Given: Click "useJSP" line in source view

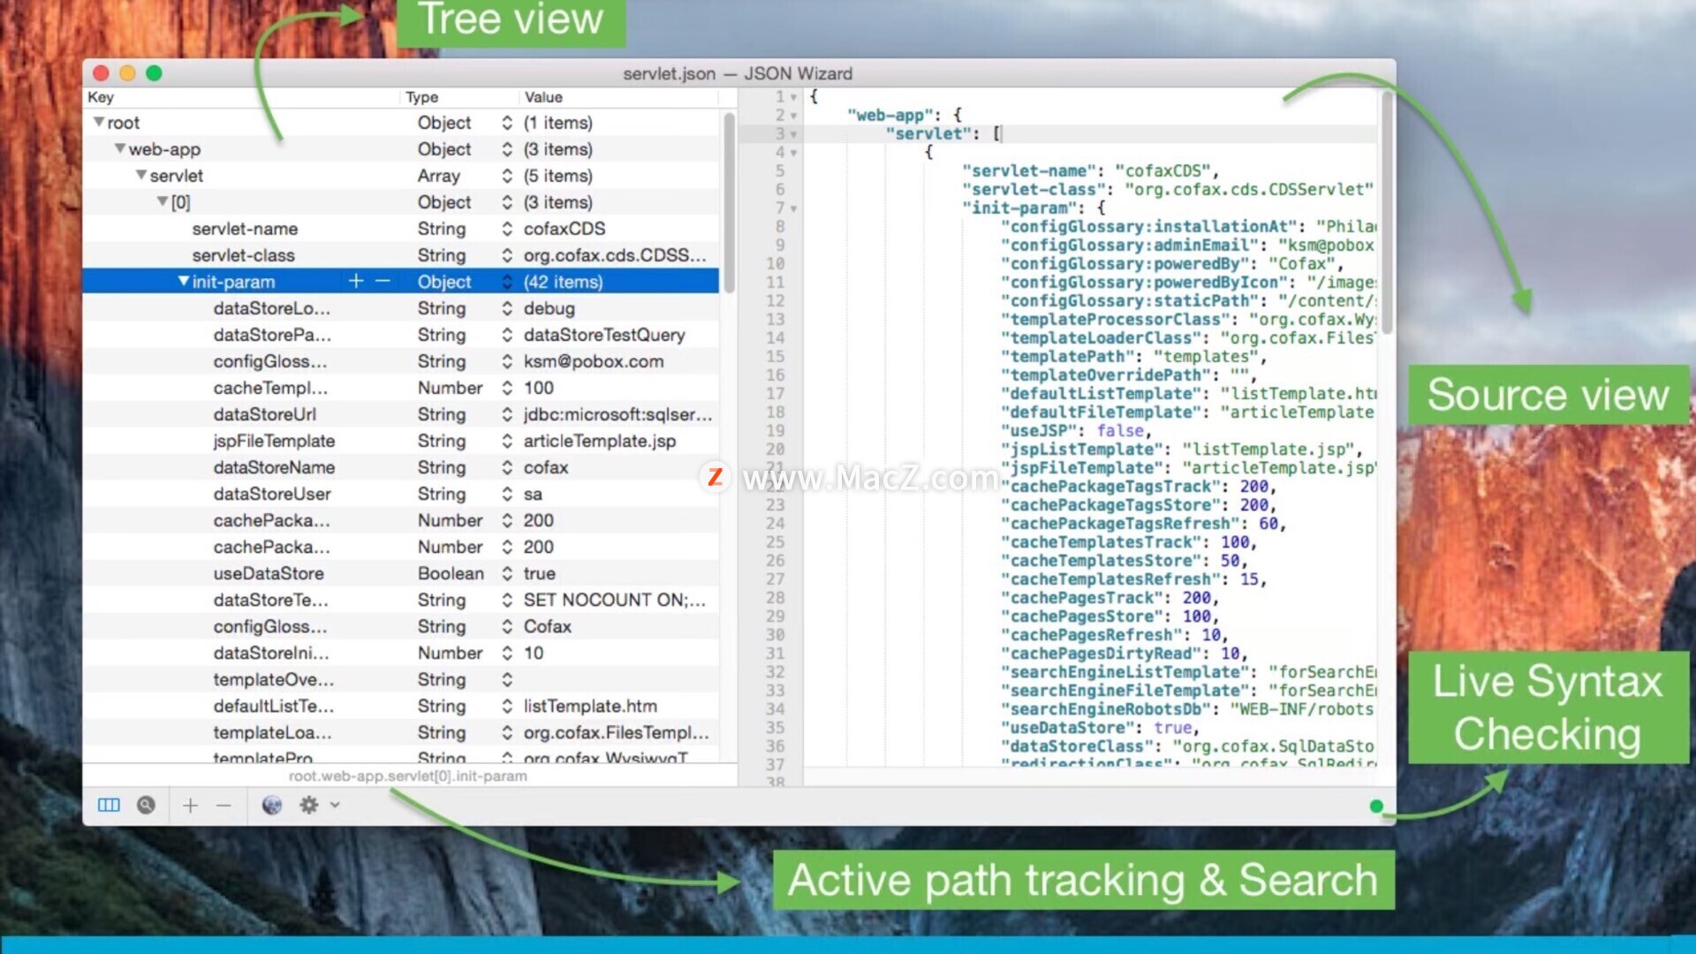Looking at the screenshot, I should coord(1076,430).
